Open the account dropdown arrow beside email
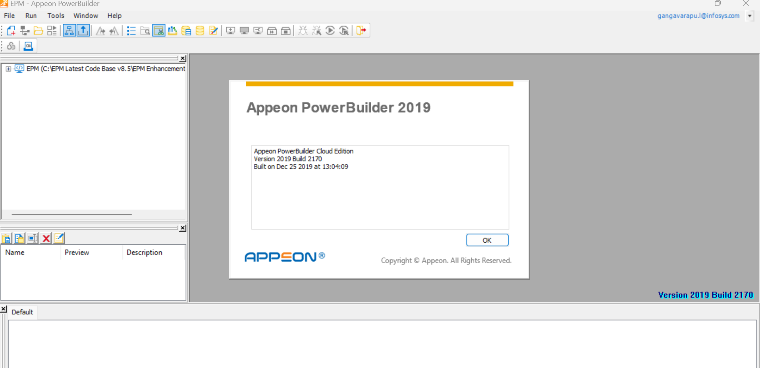Screen dimensions: 760x368 pos(750,16)
